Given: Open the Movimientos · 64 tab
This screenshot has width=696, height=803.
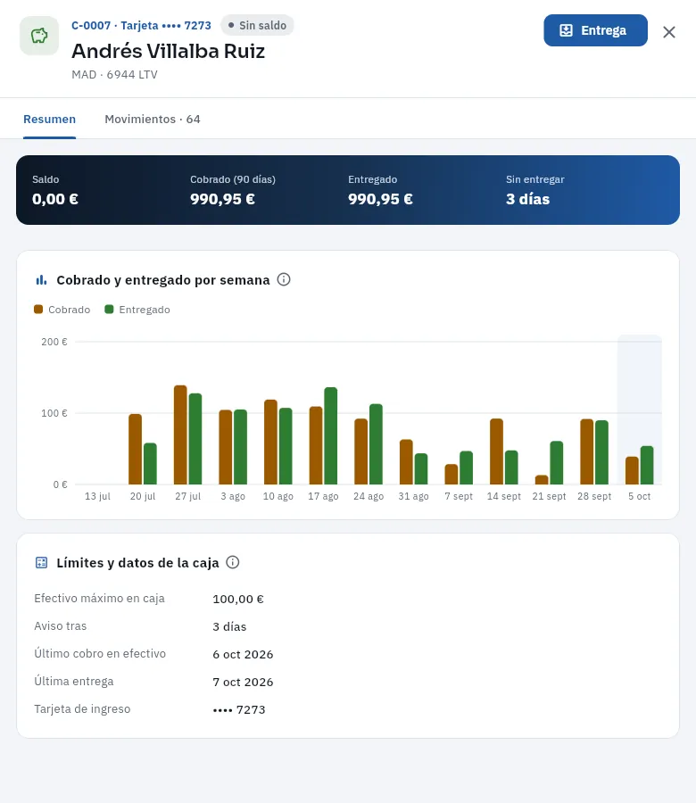Looking at the screenshot, I should [x=153, y=120].
